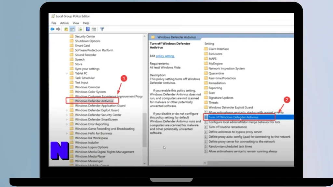Image resolution: width=333 pixels, height=187 pixels.
Task: Open the View menu
Action: [76, 23]
